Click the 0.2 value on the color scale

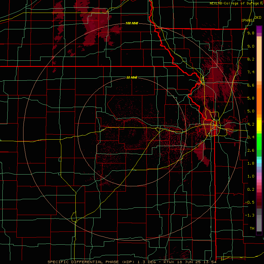coord(251,189)
